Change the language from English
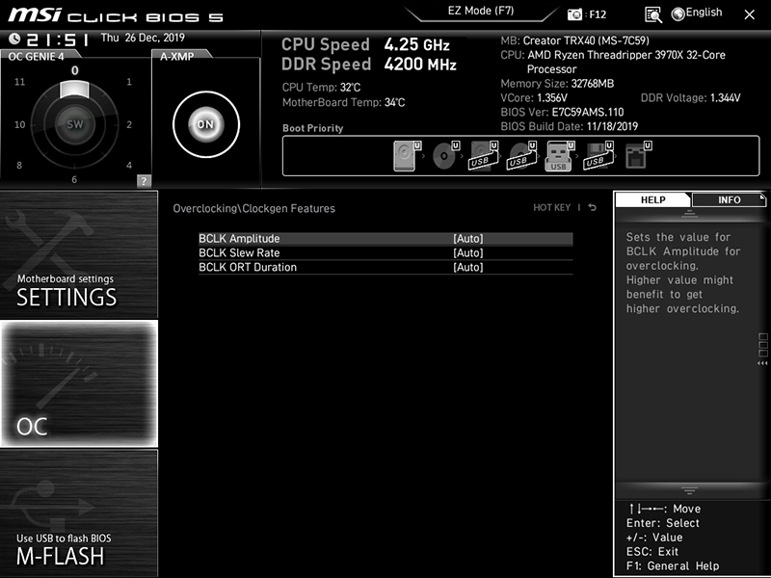This screenshot has height=578, width=771. point(704,13)
